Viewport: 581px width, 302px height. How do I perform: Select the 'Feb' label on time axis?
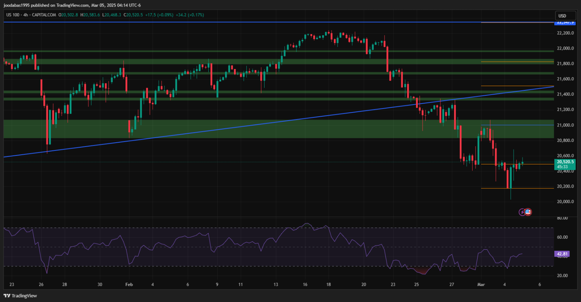[x=129, y=284]
